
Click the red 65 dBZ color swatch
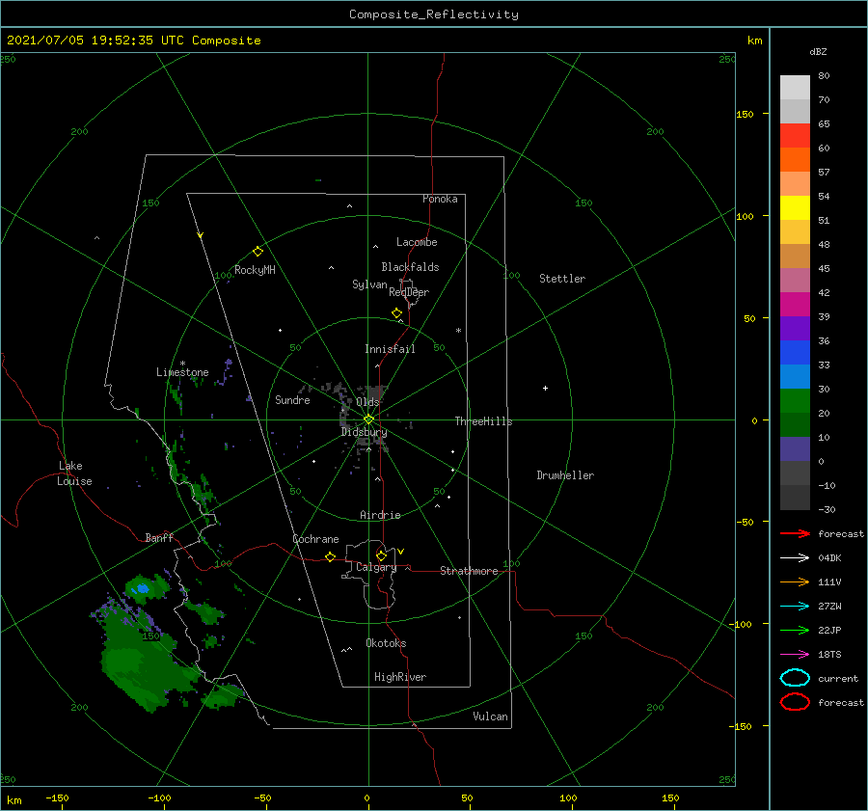[x=795, y=136]
